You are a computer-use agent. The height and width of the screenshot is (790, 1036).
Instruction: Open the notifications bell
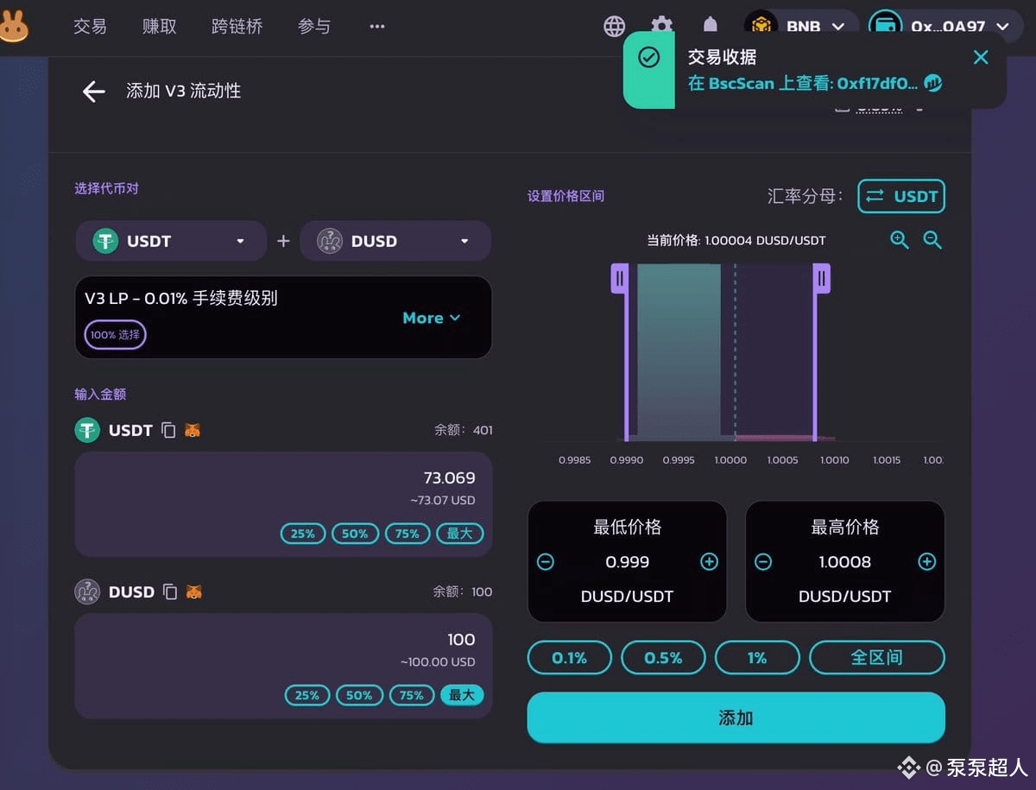point(710,26)
